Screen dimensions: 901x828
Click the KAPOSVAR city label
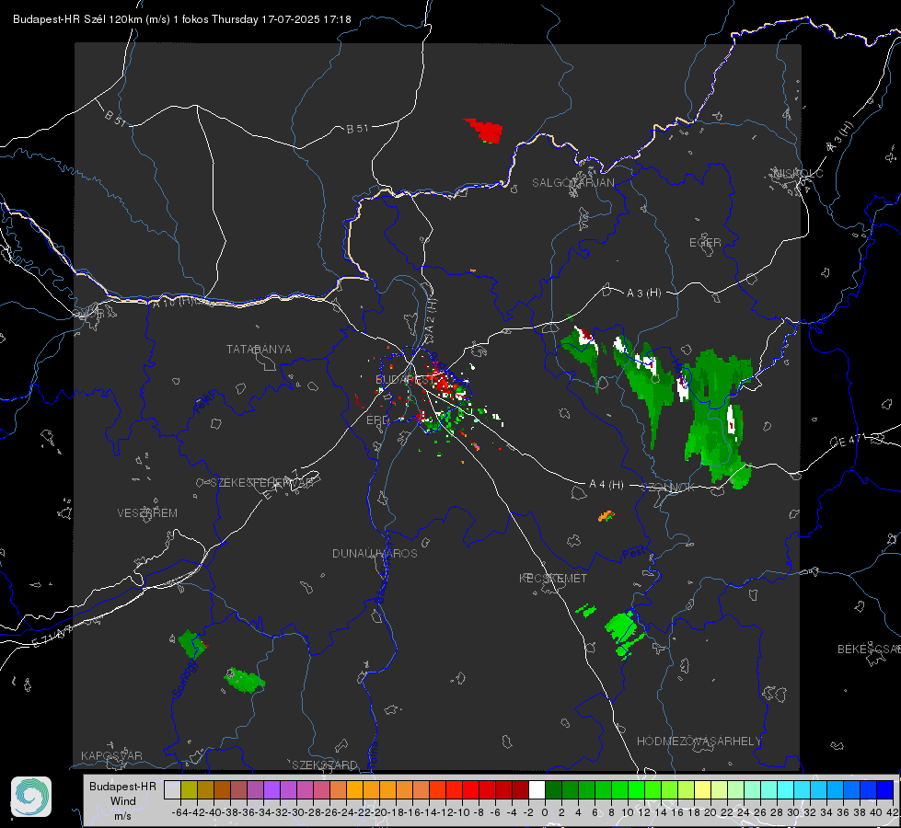pos(111,755)
